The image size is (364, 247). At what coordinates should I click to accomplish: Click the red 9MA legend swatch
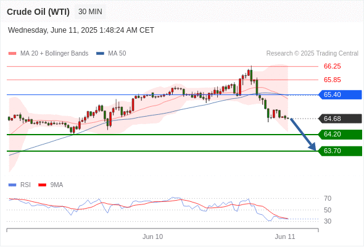pyautogui.click(x=42, y=185)
